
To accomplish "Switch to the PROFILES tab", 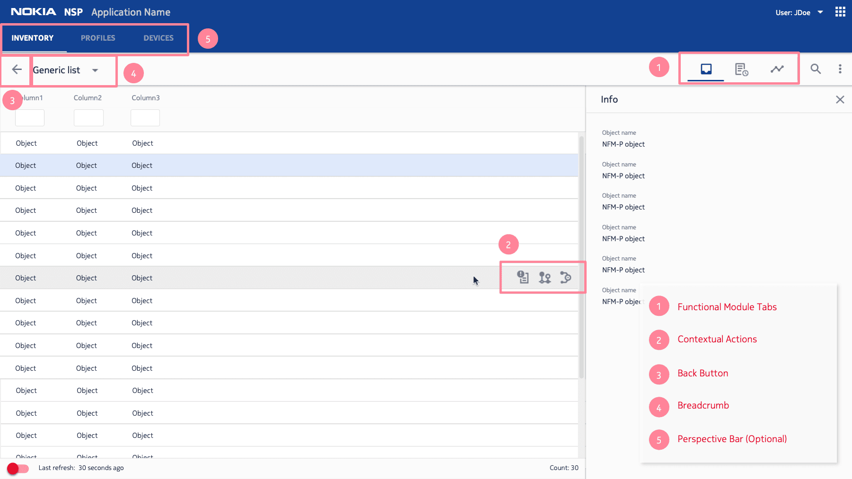I will 98,38.
